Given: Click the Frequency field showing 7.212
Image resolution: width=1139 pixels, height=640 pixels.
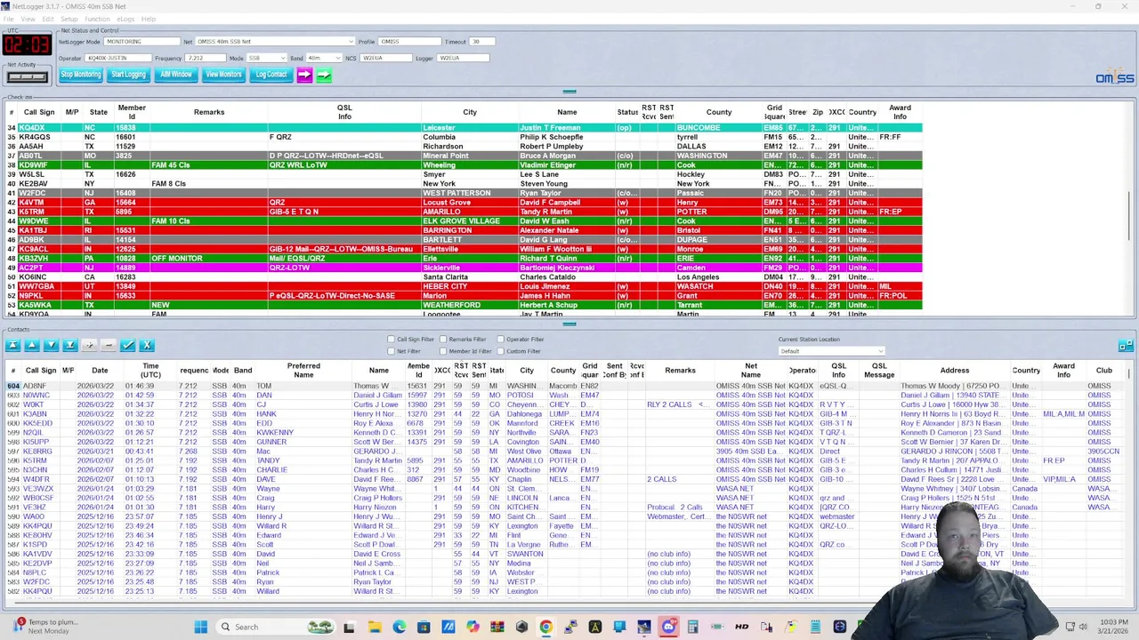Looking at the screenshot, I should [206, 58].
